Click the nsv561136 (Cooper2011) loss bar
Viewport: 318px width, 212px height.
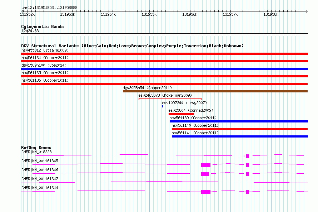164,84
